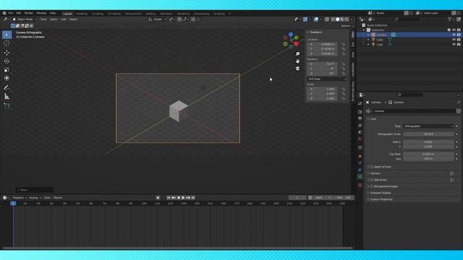This screenshot has width=463, height=260.
Task: Open outliner filter funnel icon
Action: click(x=450, y=19)
